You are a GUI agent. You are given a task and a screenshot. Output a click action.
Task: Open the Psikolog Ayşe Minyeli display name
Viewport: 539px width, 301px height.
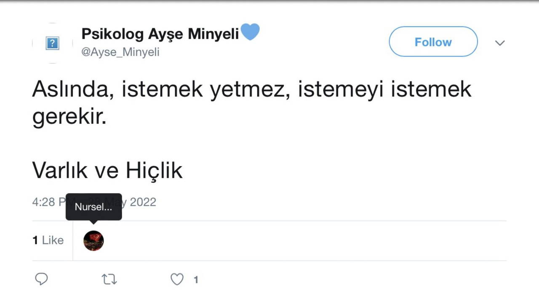coord(160,34)
